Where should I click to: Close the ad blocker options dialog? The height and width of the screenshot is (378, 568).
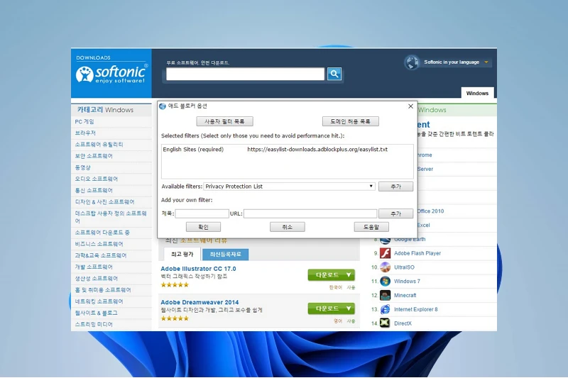(x=410, y=106)
